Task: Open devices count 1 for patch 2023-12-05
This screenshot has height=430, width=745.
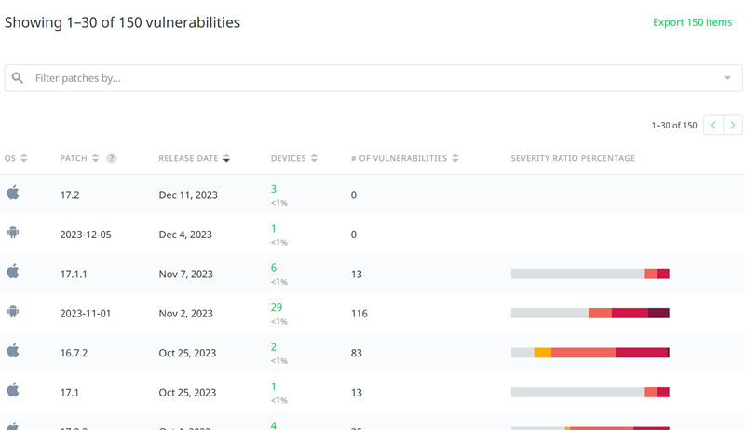Action: (x=274, y=228)
